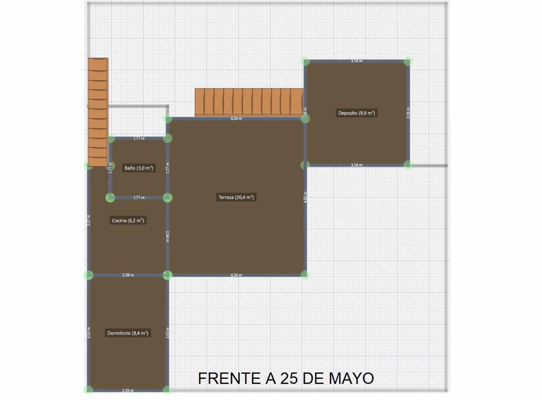Select the Dormitorio (8,4 m²) room label
The image size is (542, 400).
click(128, 333)
